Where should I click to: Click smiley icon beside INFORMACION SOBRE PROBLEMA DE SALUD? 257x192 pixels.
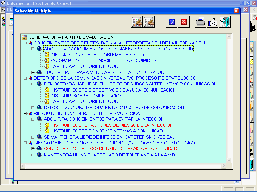47,55
